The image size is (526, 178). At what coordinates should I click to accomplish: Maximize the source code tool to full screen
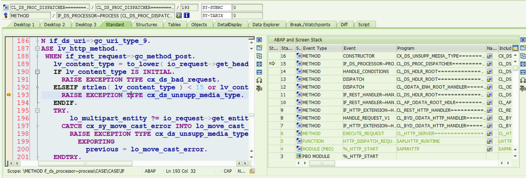[259, 64]
